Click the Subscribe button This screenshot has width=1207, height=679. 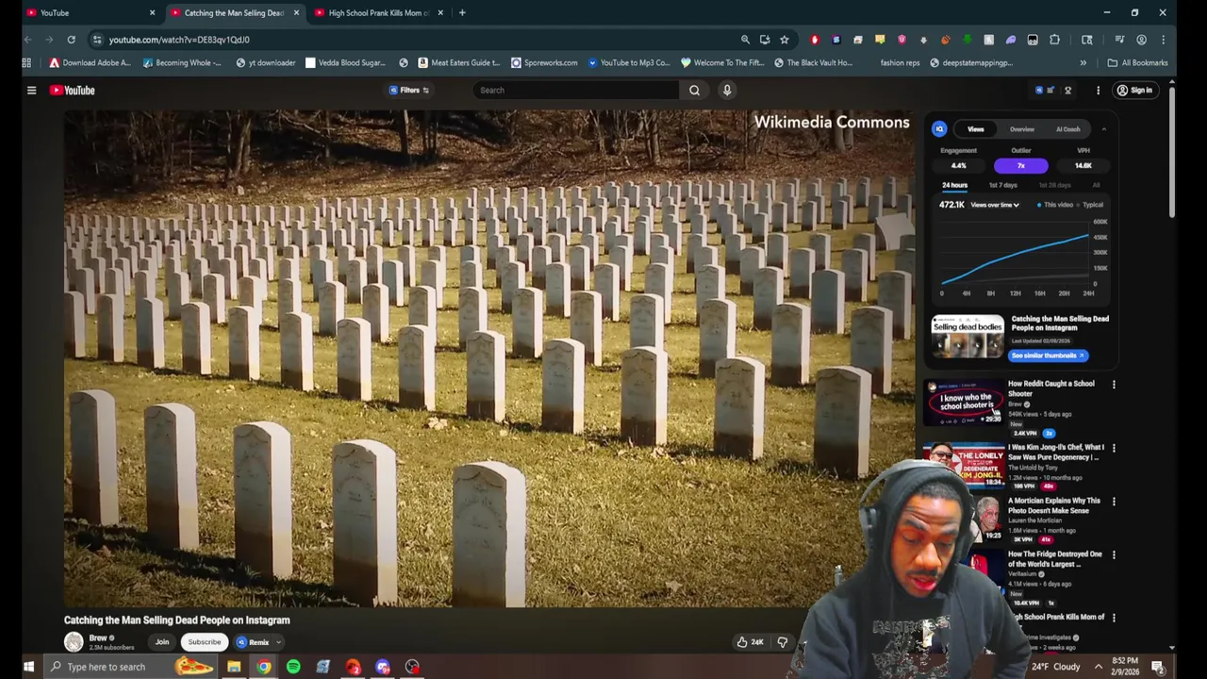(x=204, y=642)
